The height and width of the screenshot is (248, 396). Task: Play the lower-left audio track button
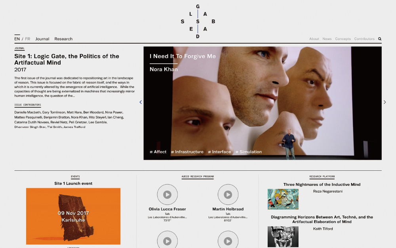coord(167,241)
